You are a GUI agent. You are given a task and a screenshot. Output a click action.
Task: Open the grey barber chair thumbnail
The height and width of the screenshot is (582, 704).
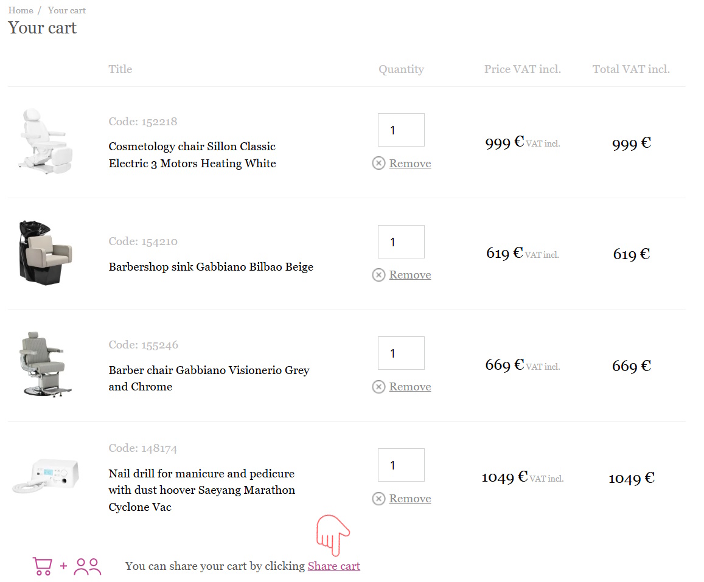click(44, 364)
